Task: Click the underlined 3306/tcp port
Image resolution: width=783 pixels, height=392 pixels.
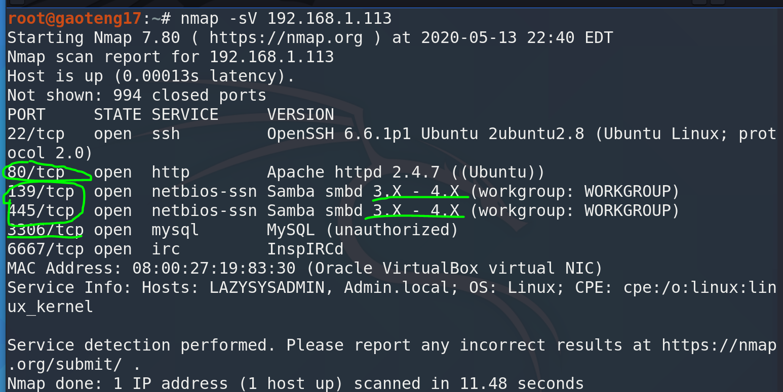Action: click(x=45, y=230)
